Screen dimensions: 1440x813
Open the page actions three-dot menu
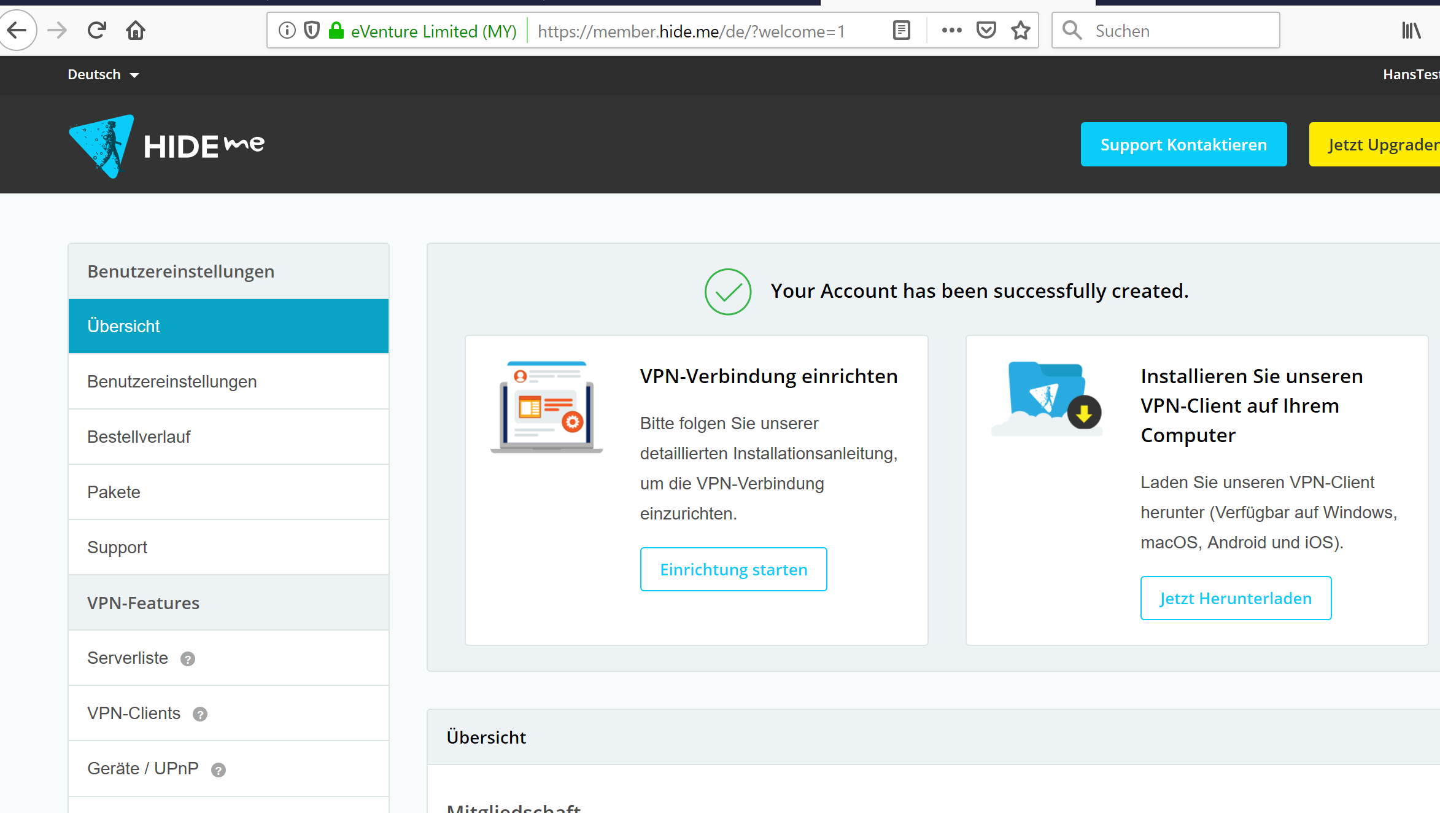click(951, 30)
